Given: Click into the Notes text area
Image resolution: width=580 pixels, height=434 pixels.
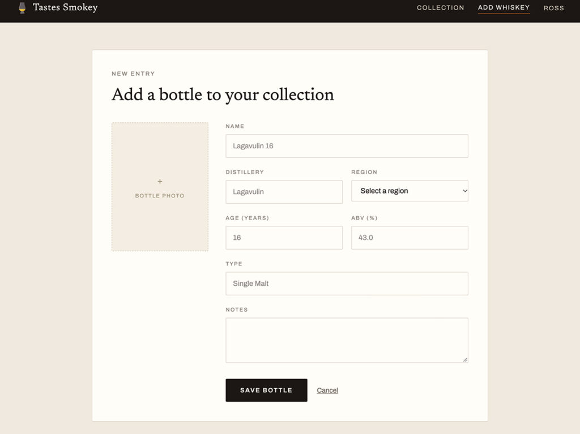Looking at the screenshot, I should point(347,340).
